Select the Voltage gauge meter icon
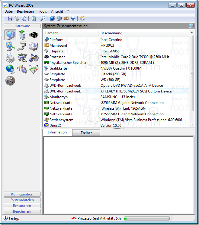Viewport: 199px width, 225px height. coord(34,69)
